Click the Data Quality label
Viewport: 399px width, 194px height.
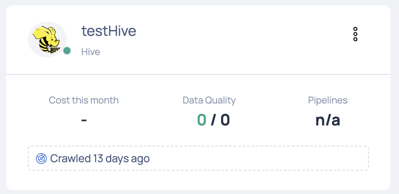coord(209,100)
